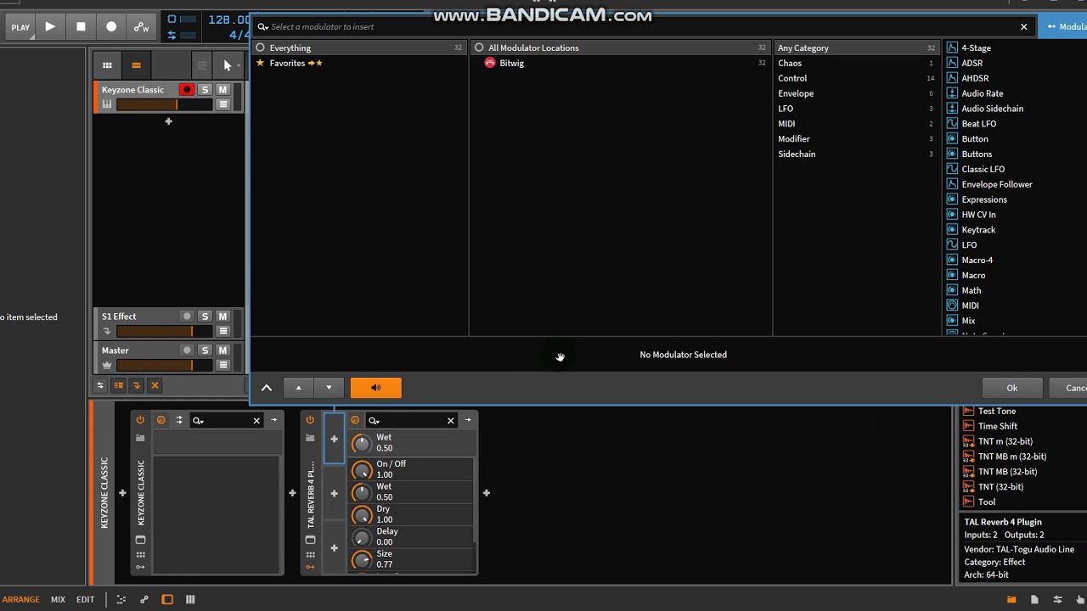1087x611 pixels.
Task: Open TAL Reverb preset folder icon
Action: 310,438
